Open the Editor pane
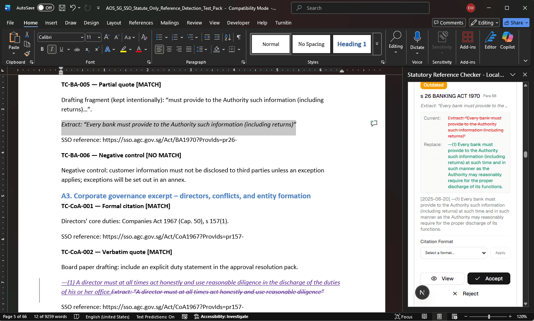 point(490,40)
